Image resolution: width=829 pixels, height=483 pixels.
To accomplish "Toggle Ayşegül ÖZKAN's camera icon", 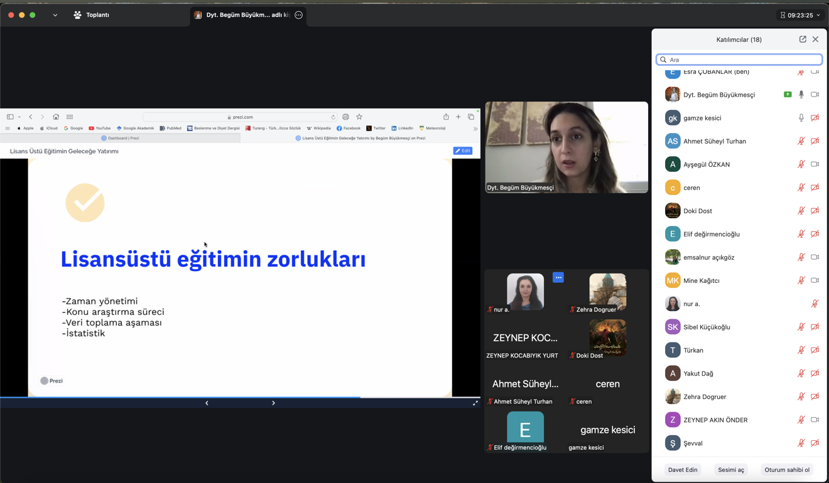I will [x=815, y=164].
